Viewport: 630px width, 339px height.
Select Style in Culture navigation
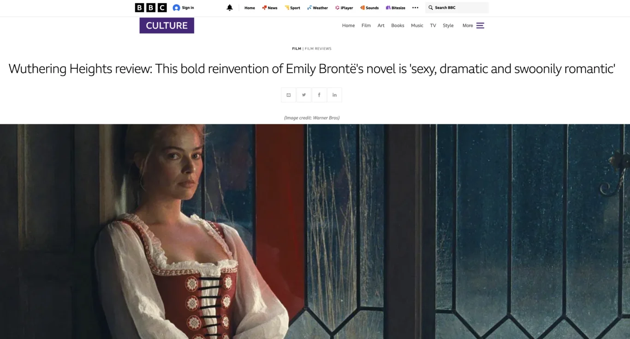coord(448,25)
